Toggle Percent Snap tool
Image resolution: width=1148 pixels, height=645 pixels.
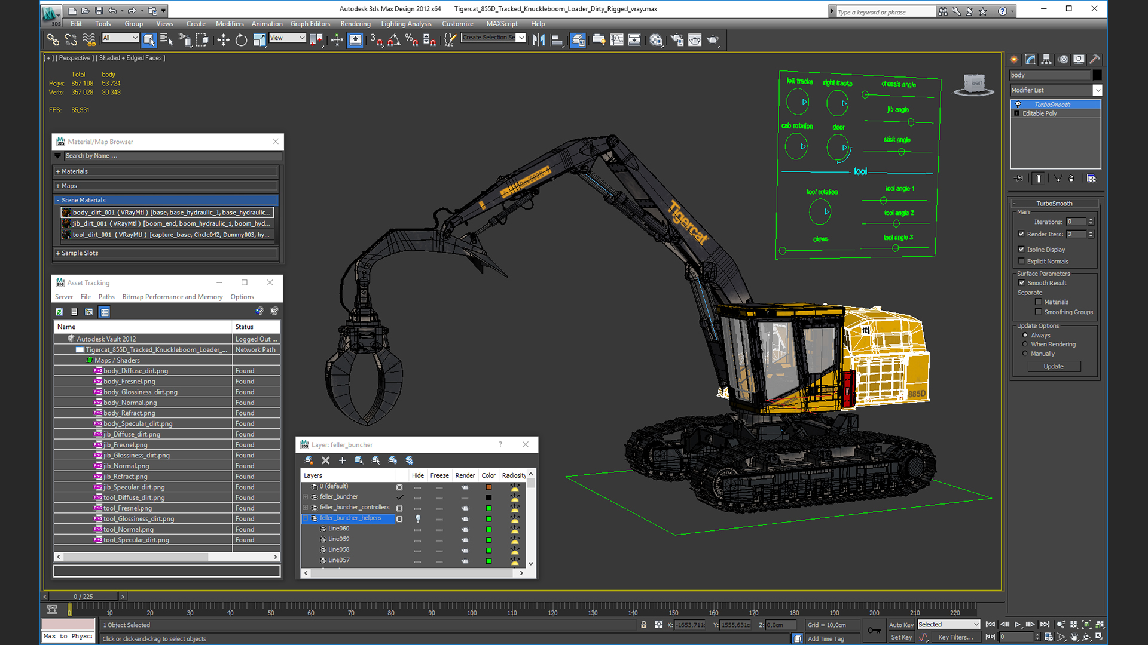[411, 40]
